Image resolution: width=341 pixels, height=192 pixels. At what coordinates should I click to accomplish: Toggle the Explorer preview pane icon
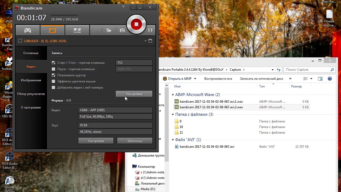coord(320,79)
